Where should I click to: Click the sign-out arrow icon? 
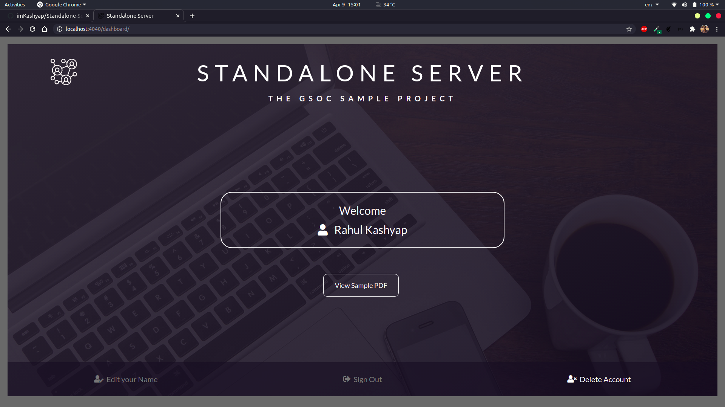pos(346,379)
